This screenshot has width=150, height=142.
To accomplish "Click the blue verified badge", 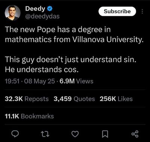I will tap(50, 9).
